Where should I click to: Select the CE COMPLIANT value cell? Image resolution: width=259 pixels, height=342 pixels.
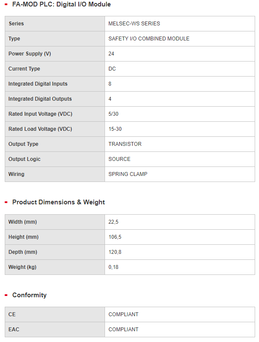click(x=180, y=314)
